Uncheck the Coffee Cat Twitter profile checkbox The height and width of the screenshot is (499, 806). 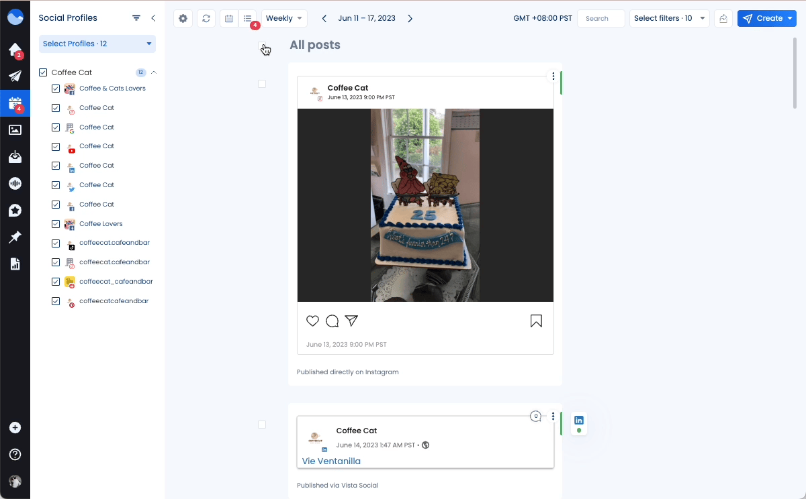click(56, 185)
